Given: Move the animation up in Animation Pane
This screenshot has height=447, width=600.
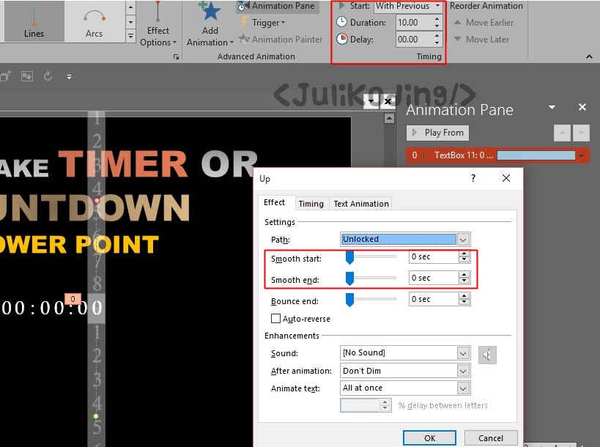Looking at the screenshot, I should pos(562,133).
